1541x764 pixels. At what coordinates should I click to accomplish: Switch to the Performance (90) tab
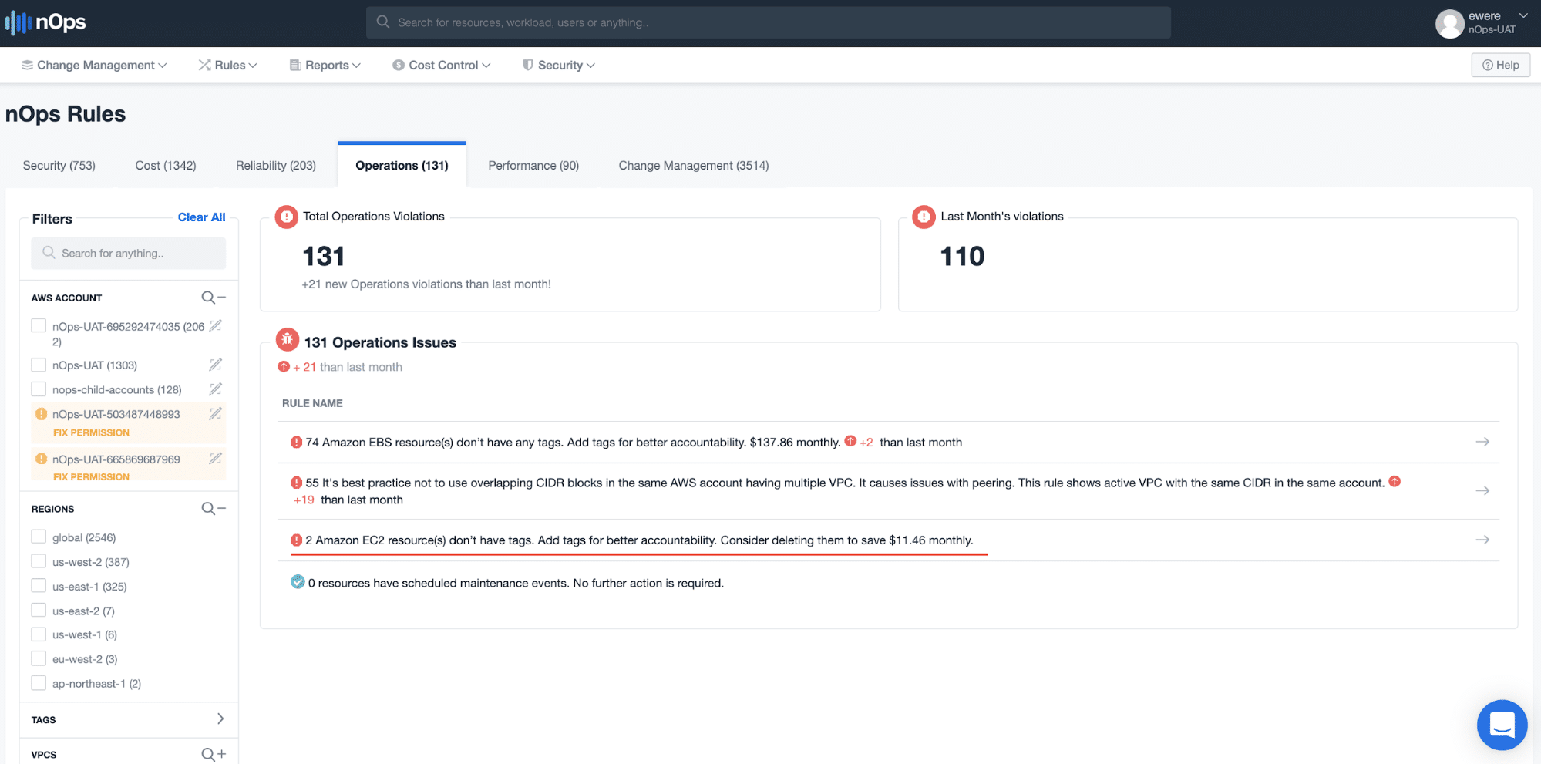533,166
